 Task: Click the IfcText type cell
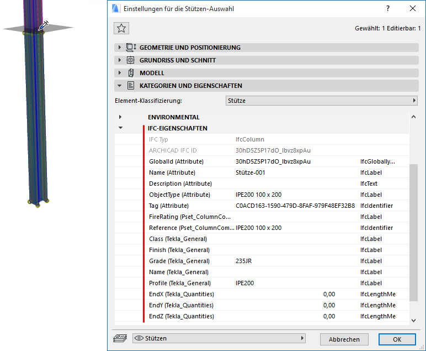369,184
